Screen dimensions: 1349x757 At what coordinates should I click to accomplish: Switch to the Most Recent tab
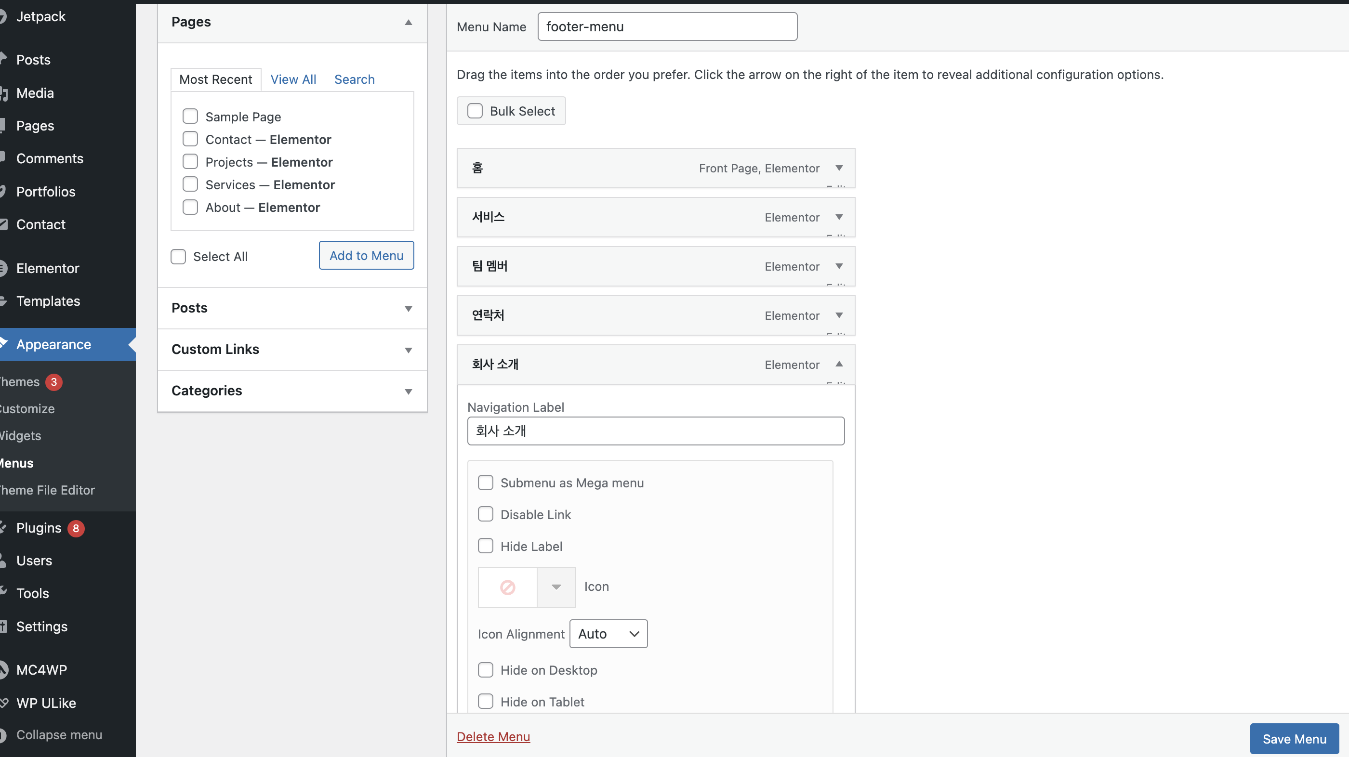coord(216,79)
